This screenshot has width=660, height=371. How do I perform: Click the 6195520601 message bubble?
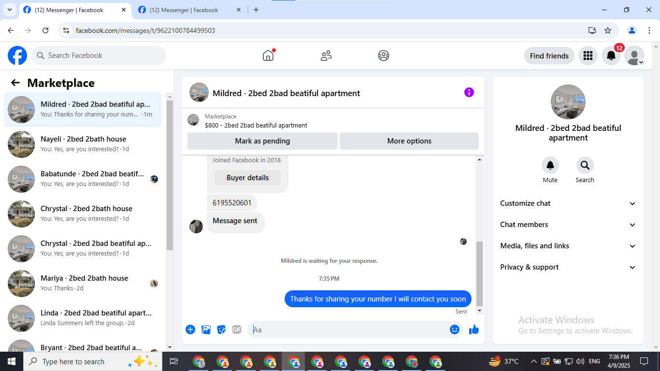point(232,203)
